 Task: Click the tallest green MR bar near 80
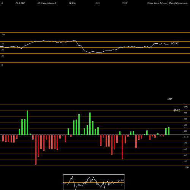point(27,123)
